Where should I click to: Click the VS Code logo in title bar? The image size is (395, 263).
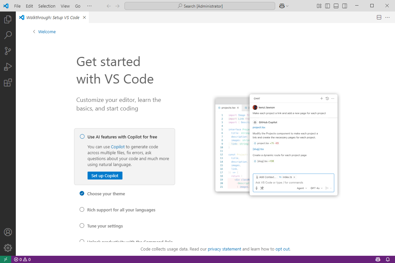[6, 6]
